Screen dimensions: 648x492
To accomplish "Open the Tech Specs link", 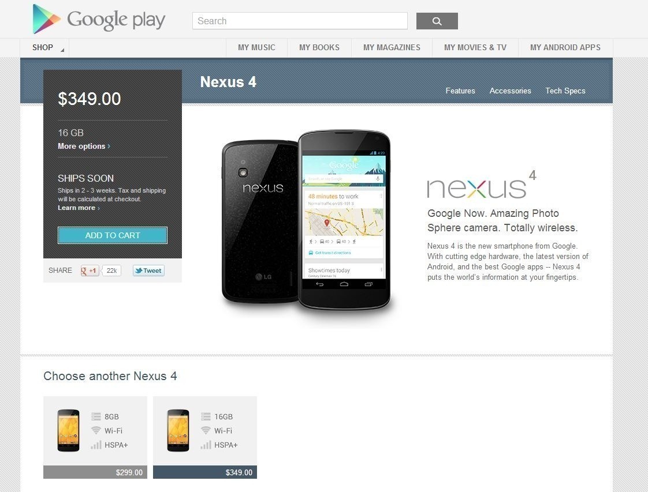I will (x=565, y=91).
